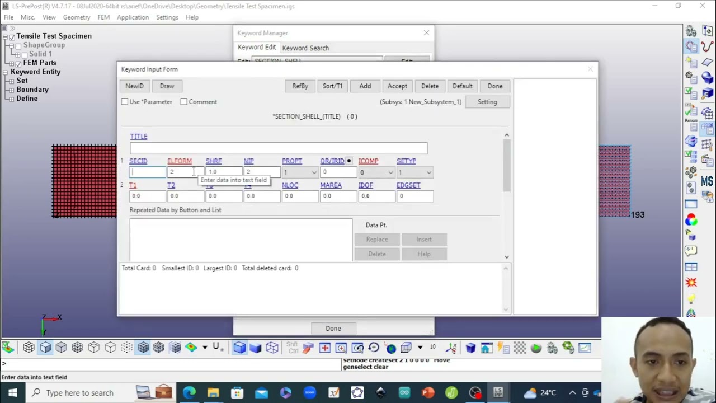Click the TITLE input field
The width and height of the screenshot is (716, 403).
point(279,149)
